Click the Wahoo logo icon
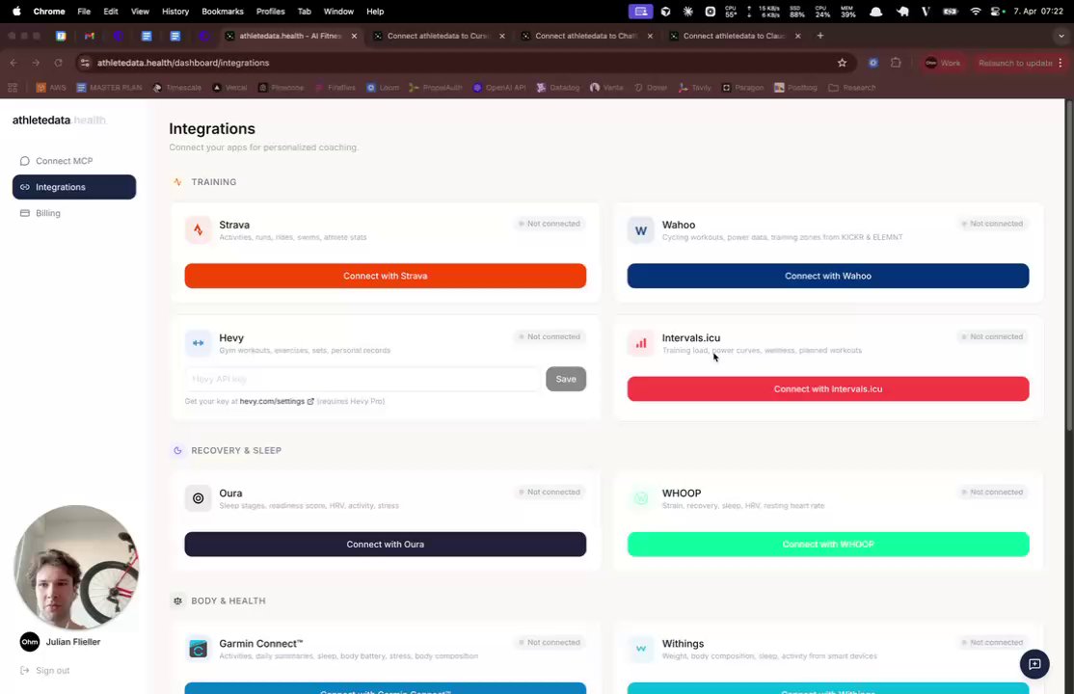The height and width of the screenshot is (694, 1074). click(640, 230)
